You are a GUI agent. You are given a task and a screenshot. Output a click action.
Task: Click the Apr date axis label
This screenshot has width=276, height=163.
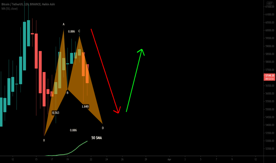point(169,159)
